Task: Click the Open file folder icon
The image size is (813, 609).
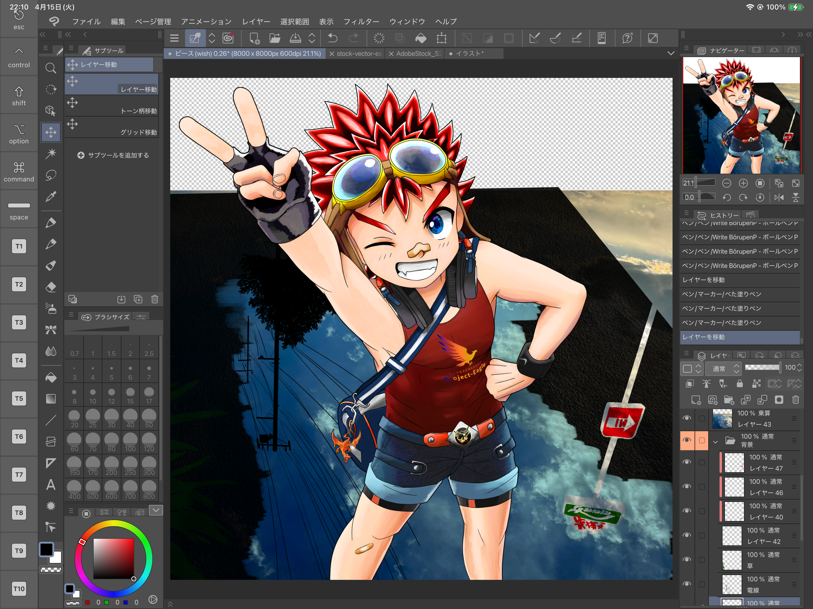Action: pos(275,38)
